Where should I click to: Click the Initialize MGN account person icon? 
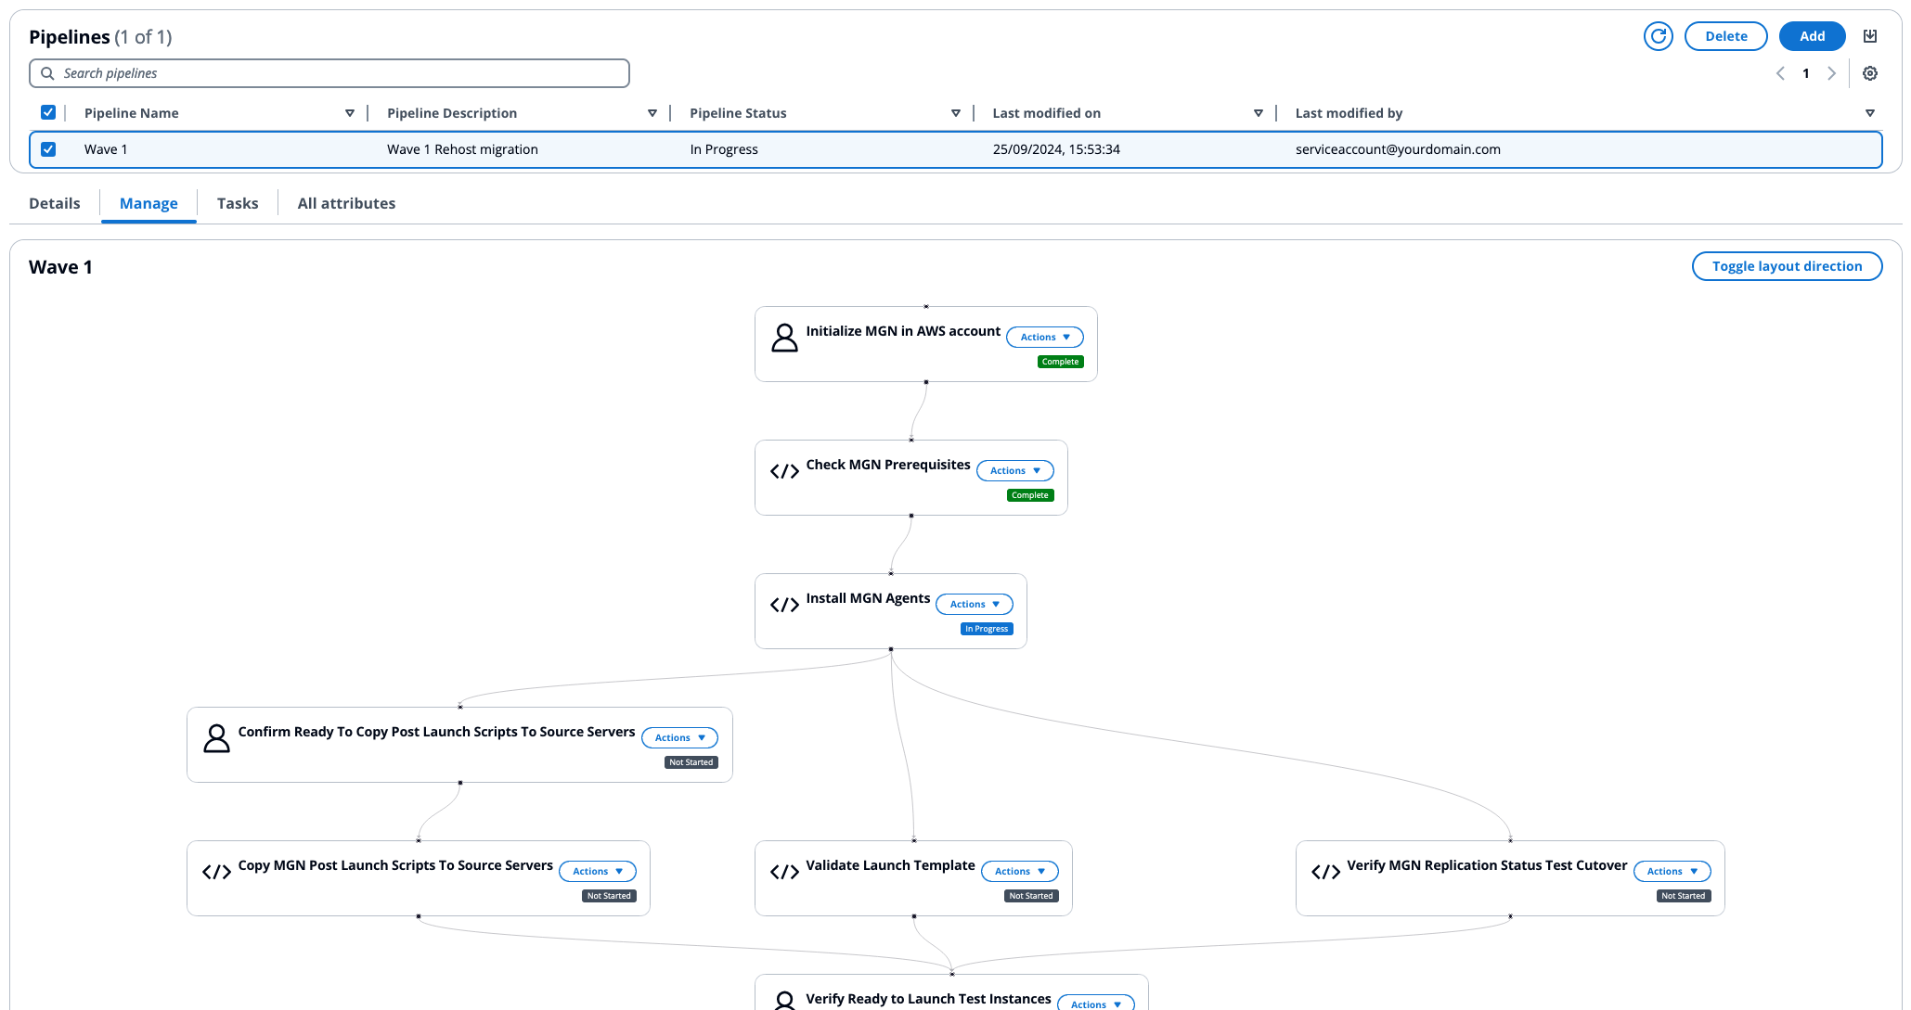783,337
